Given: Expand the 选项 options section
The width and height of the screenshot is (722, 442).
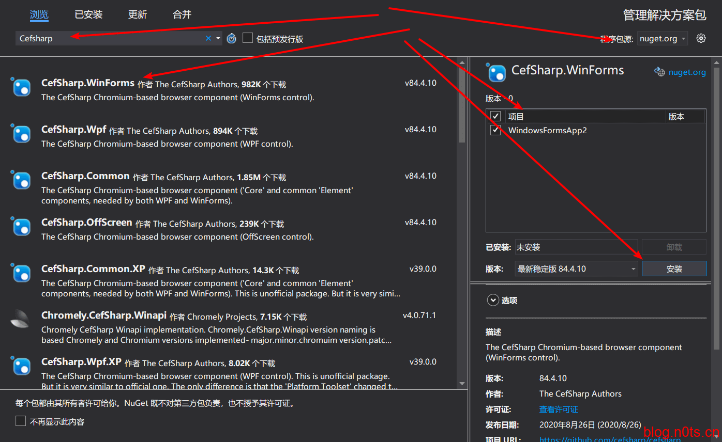Looking at the screenshot, I should click(x=493, y=300).
